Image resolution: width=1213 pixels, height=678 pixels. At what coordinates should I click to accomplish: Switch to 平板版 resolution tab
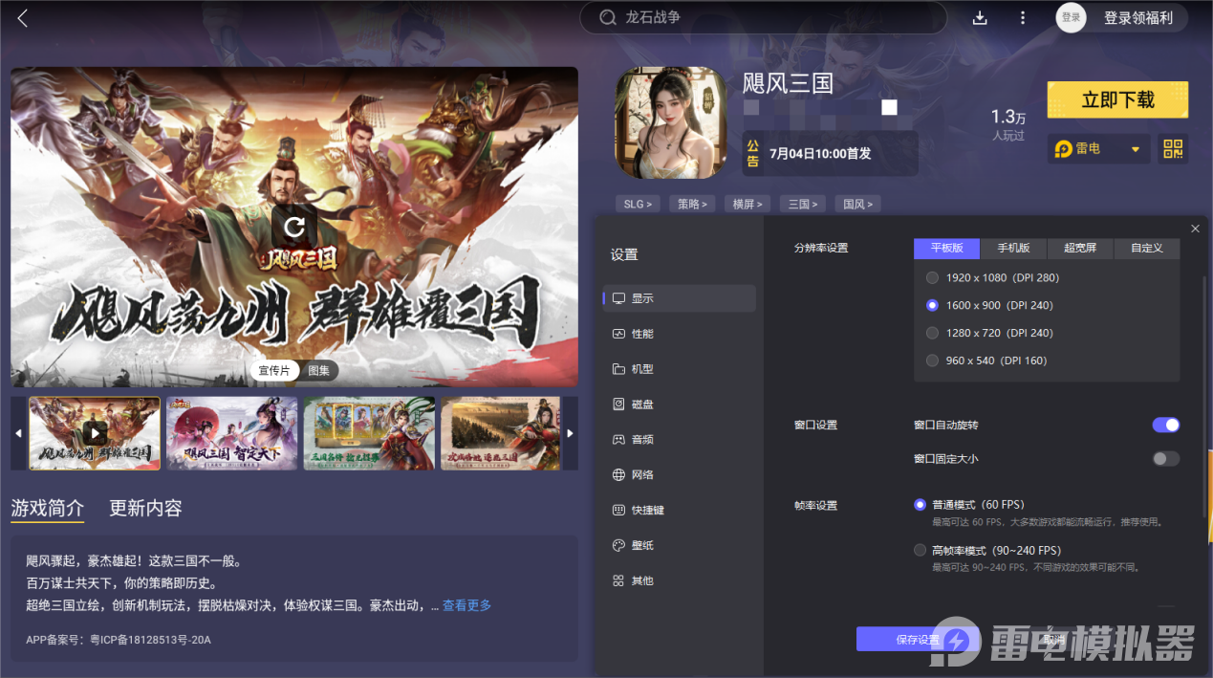coord(947,248)
